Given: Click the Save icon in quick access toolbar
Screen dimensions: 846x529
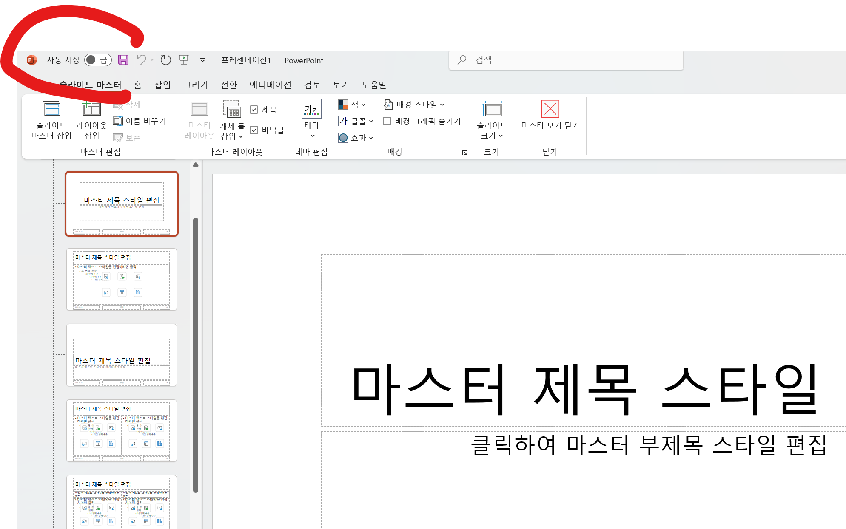Looking at the screenshot, I should click(123, 60).
